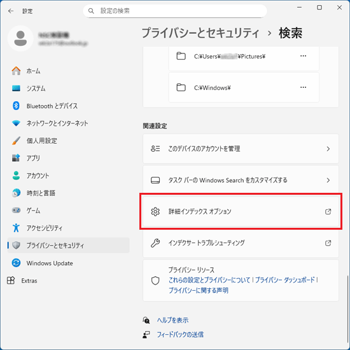Click the C:¥Windows¥ folder icon
The height and width of the screenshot is (350, 350).
pos(181,87)
